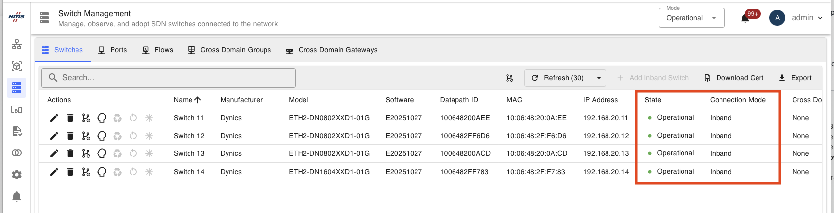834x213 pixels.
Task: Open the branch icon for Switch 13
Action: (x=86, y=153)
